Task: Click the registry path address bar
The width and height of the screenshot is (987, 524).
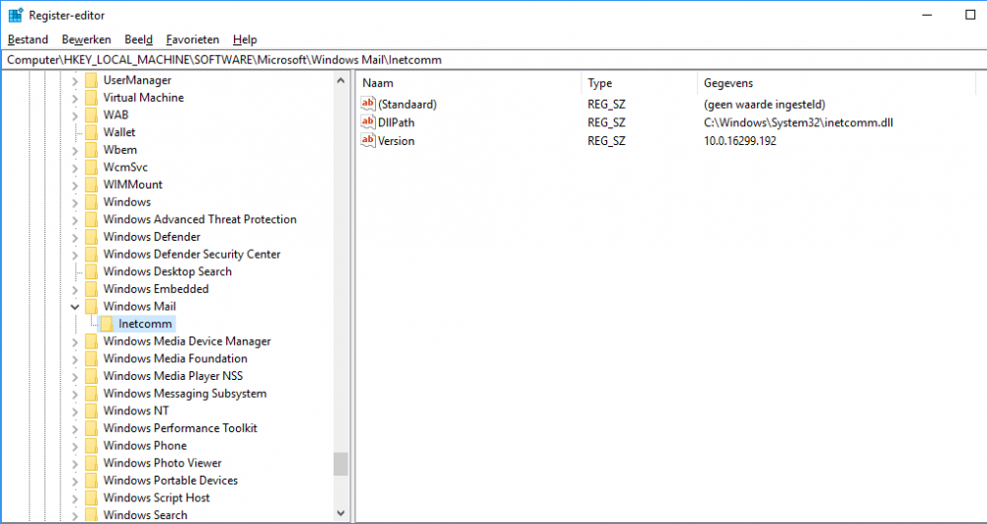Action: (x=493, y=59)
